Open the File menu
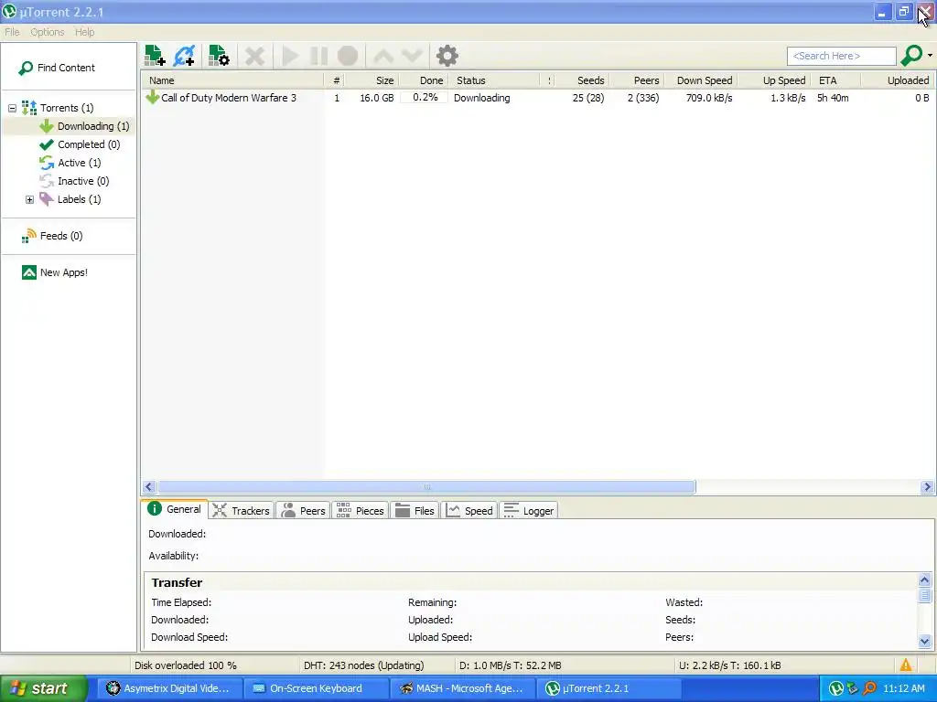 (x=12, y=32)
